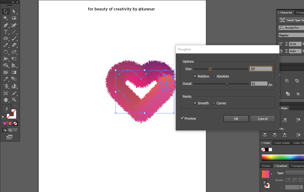Screen dimensions: 304x192
Task: Select the Symbol Sprayer tool
Action: [6, 86]
